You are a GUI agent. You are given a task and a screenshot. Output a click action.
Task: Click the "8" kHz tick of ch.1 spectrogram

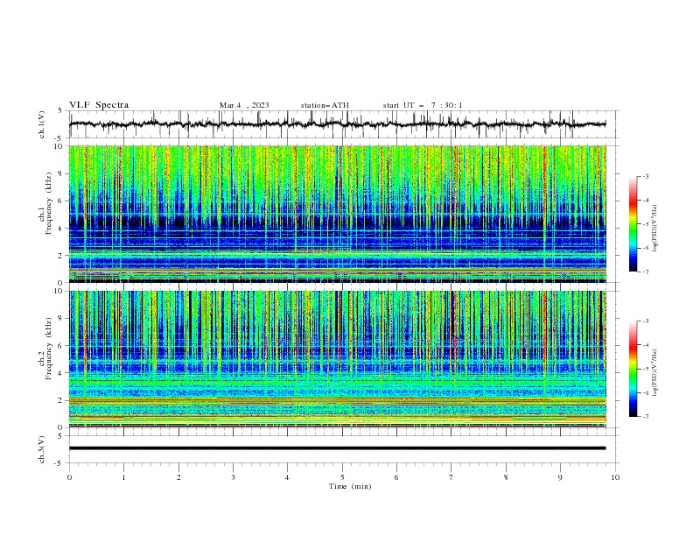tap(61, 173)
